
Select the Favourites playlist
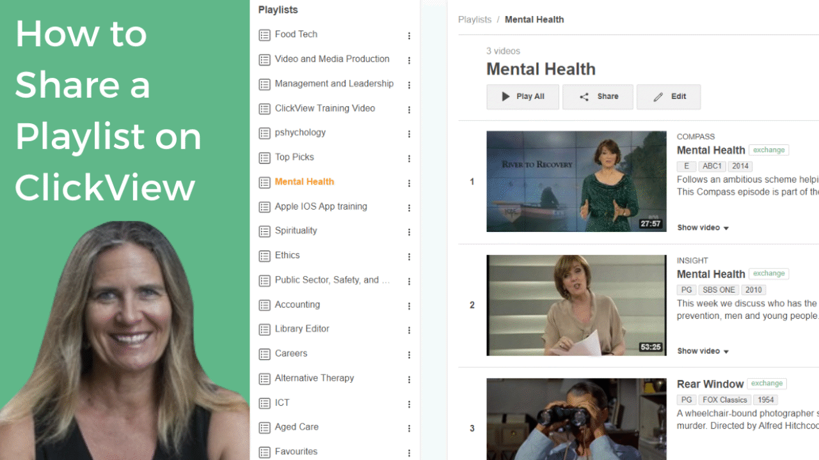pos(296,451)
